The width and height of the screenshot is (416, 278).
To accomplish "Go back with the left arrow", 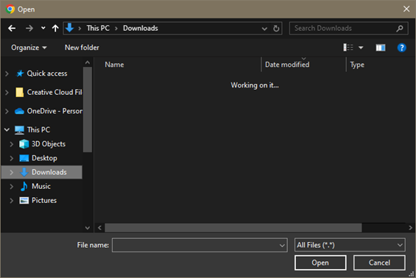I will [x=12, y=28].
